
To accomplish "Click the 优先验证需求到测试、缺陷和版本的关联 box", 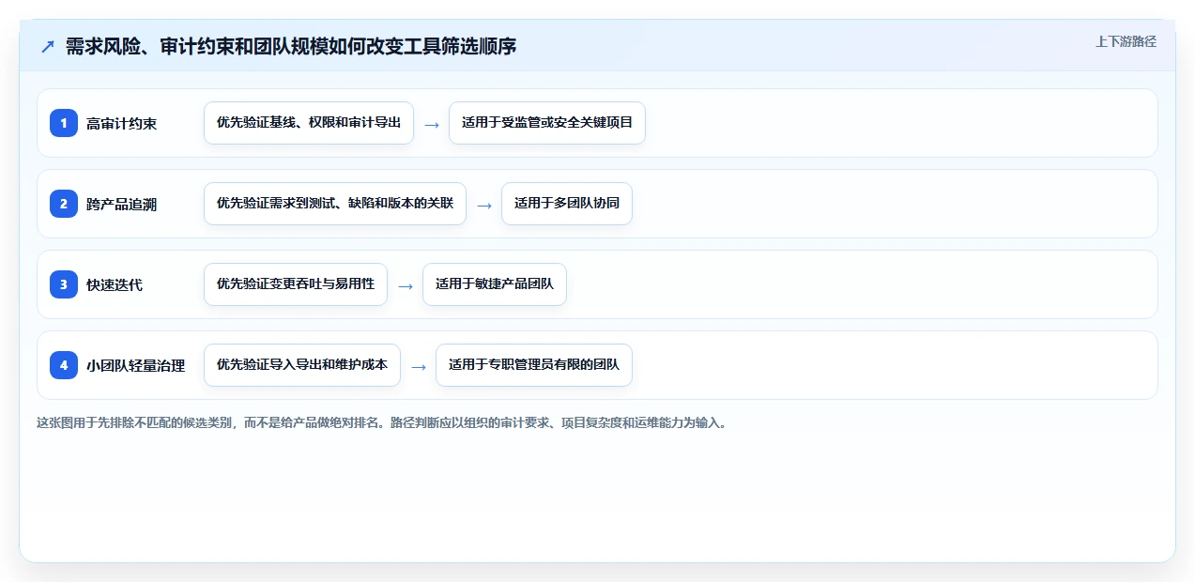I will [x=335, y=204].
